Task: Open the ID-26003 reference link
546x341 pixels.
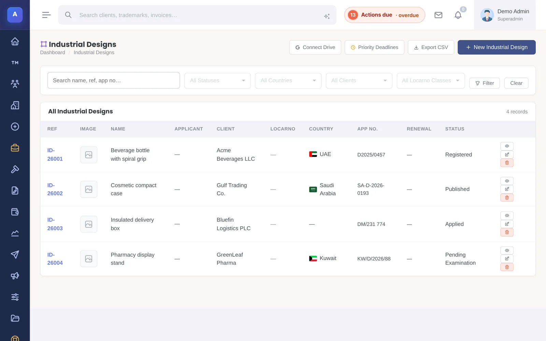Action: (x=55, y=224)
